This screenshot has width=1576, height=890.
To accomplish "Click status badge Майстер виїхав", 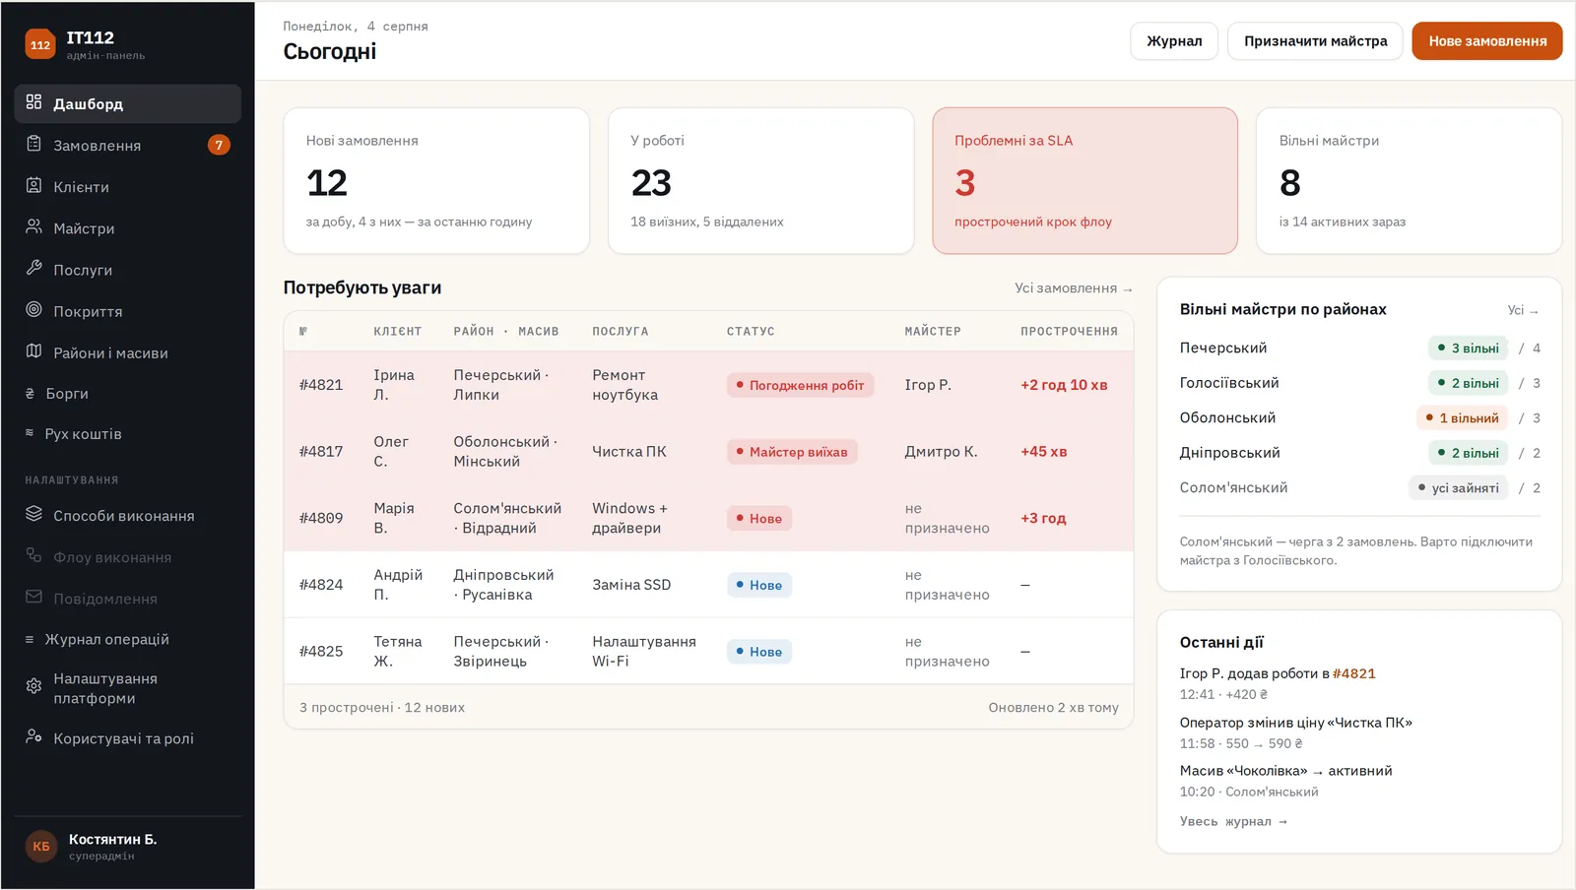I will 792,452.
